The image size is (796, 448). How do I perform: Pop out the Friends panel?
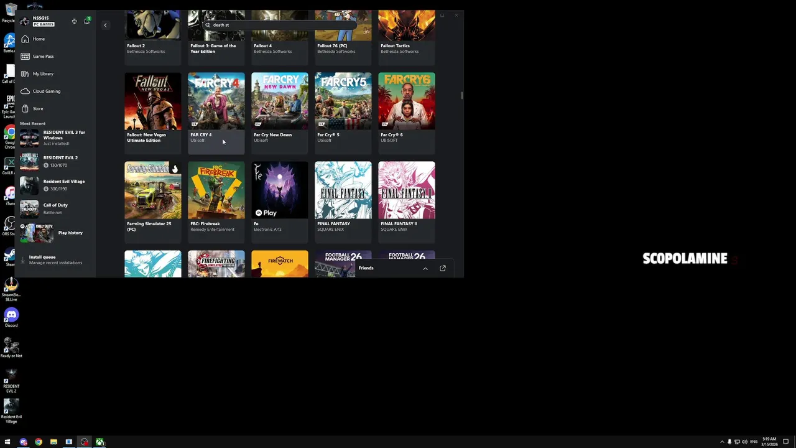click(443, 268)
